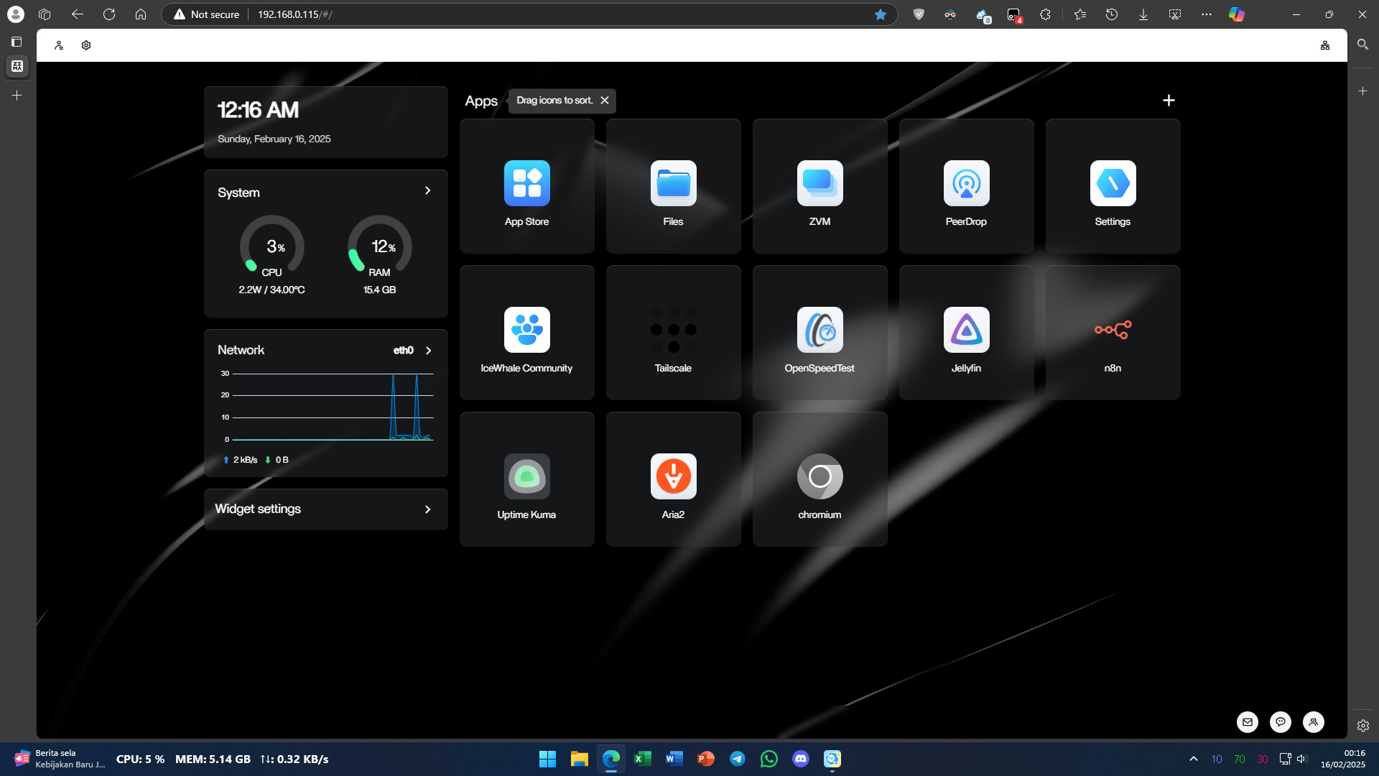The height and width of the screenshot is (776, 1379).
Task: Open Edge sidebar search
Action: click(1363, 45)
